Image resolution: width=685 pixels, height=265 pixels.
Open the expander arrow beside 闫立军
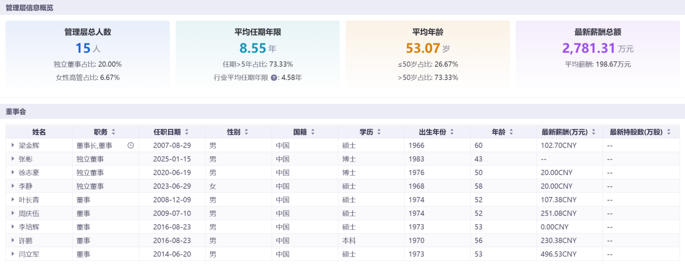(x=12, y=254)
